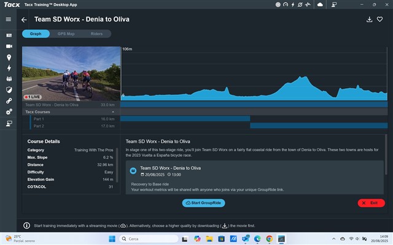Screen dimensions: 393x245
Task: Open the Windows Start menu
Action: [x=112, y=239]
